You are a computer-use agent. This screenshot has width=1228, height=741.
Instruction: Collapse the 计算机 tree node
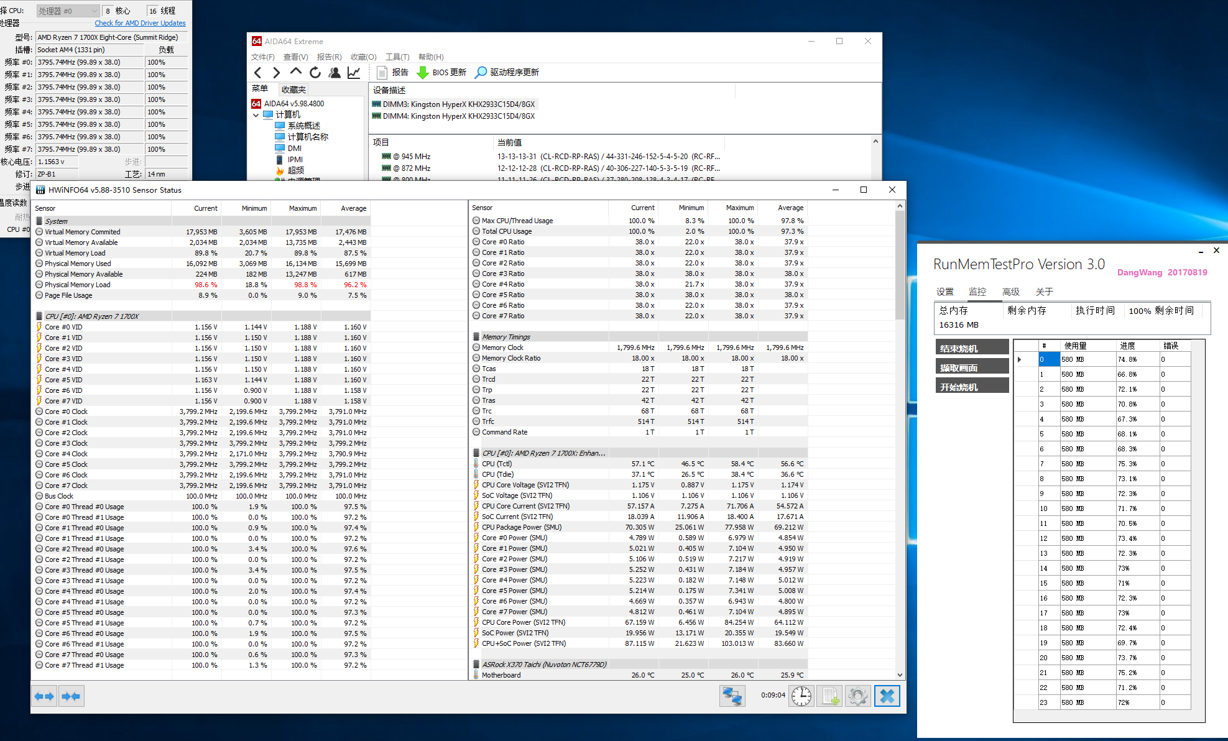pyautogui.click(x=256, y=115)
